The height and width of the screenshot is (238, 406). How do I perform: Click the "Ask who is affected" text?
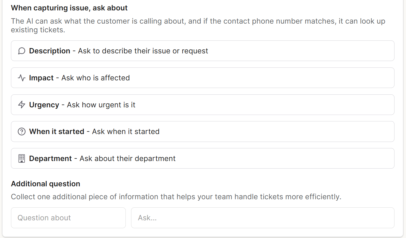coord(96,78)
